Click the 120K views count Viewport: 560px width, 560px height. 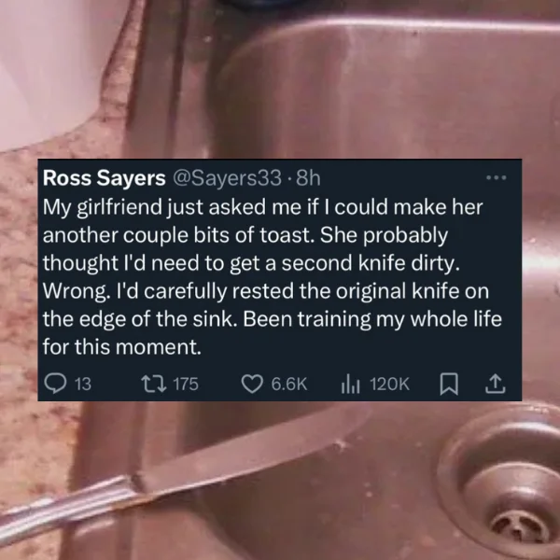point(389,385)
